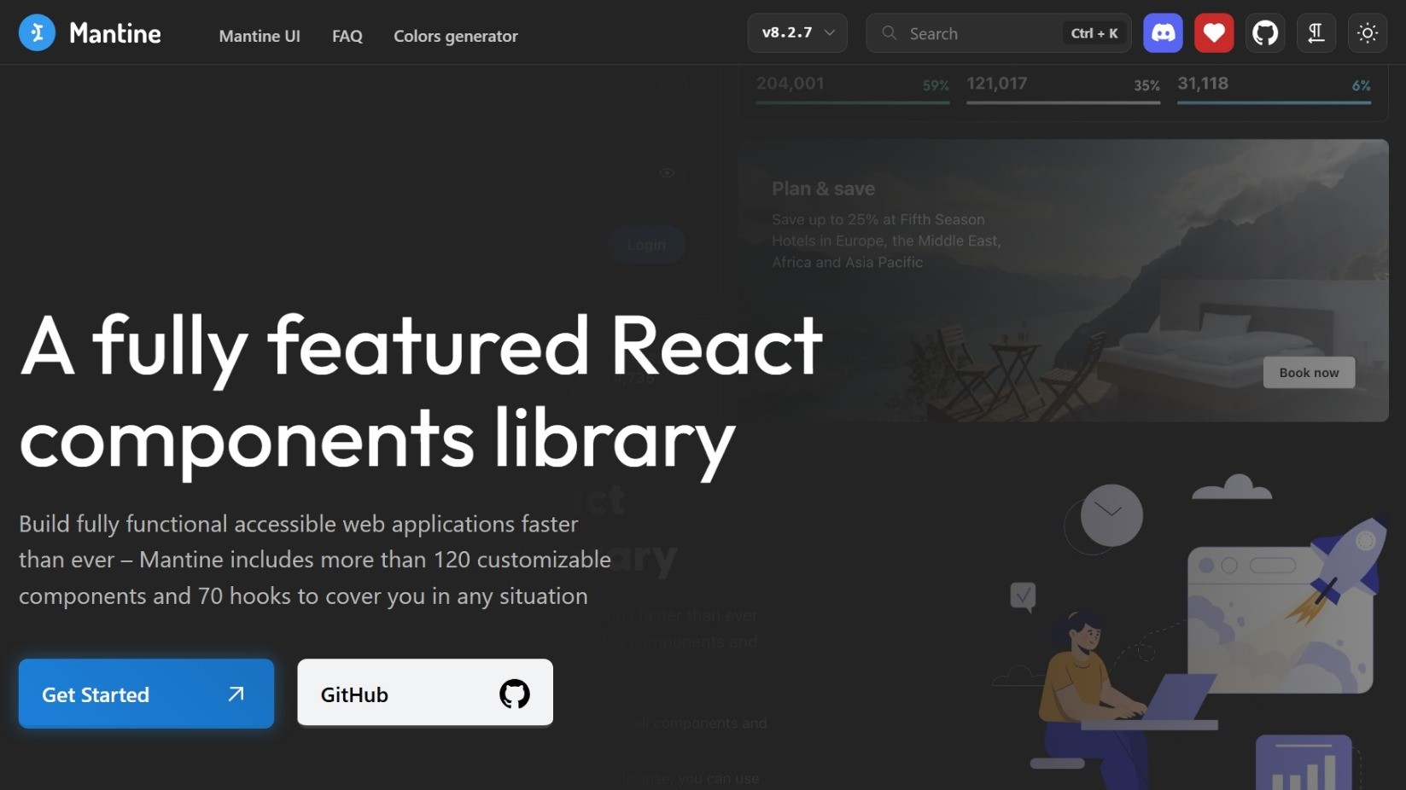Screen dimensions: 1406x790
Task: Click the 6% stat value
Action: click(1361, 85)
